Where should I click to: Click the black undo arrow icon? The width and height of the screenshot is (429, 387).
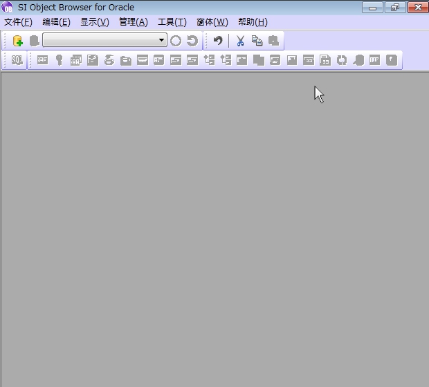[x=218, y=41]
